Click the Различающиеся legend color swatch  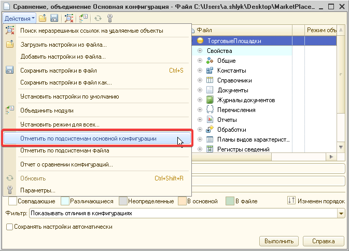click(x=65, y=201)
